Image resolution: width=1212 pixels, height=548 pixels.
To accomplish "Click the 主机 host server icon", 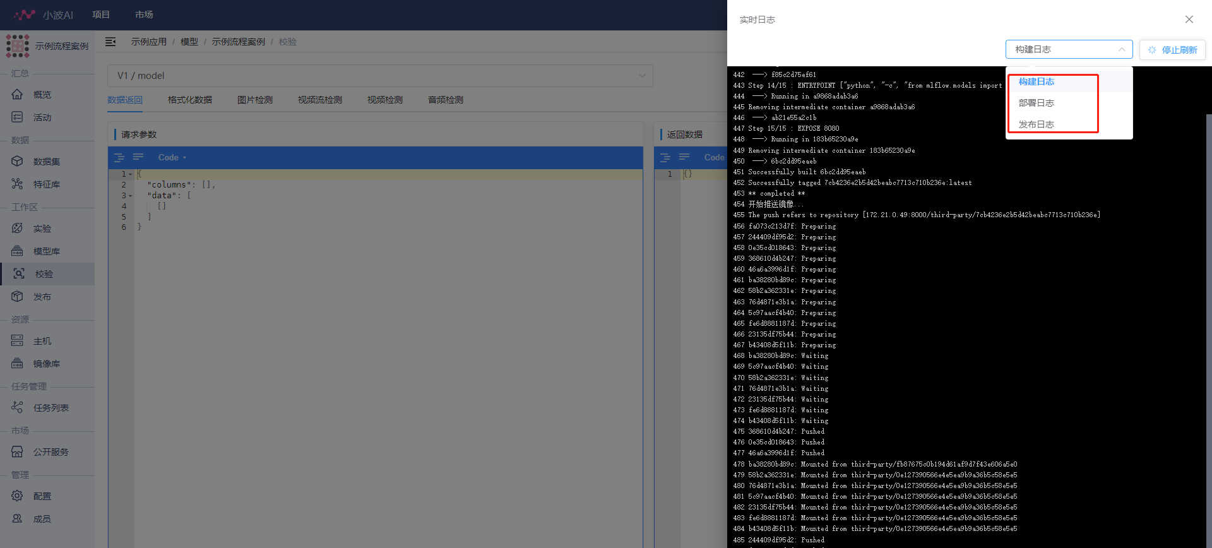I will coord(17,340).
